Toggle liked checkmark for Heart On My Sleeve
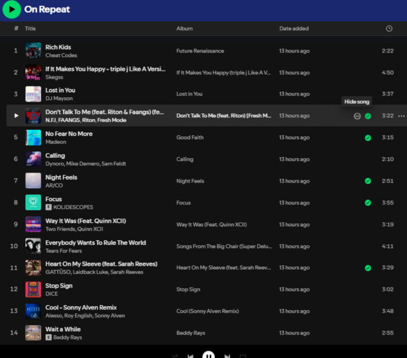 [368, 268]
